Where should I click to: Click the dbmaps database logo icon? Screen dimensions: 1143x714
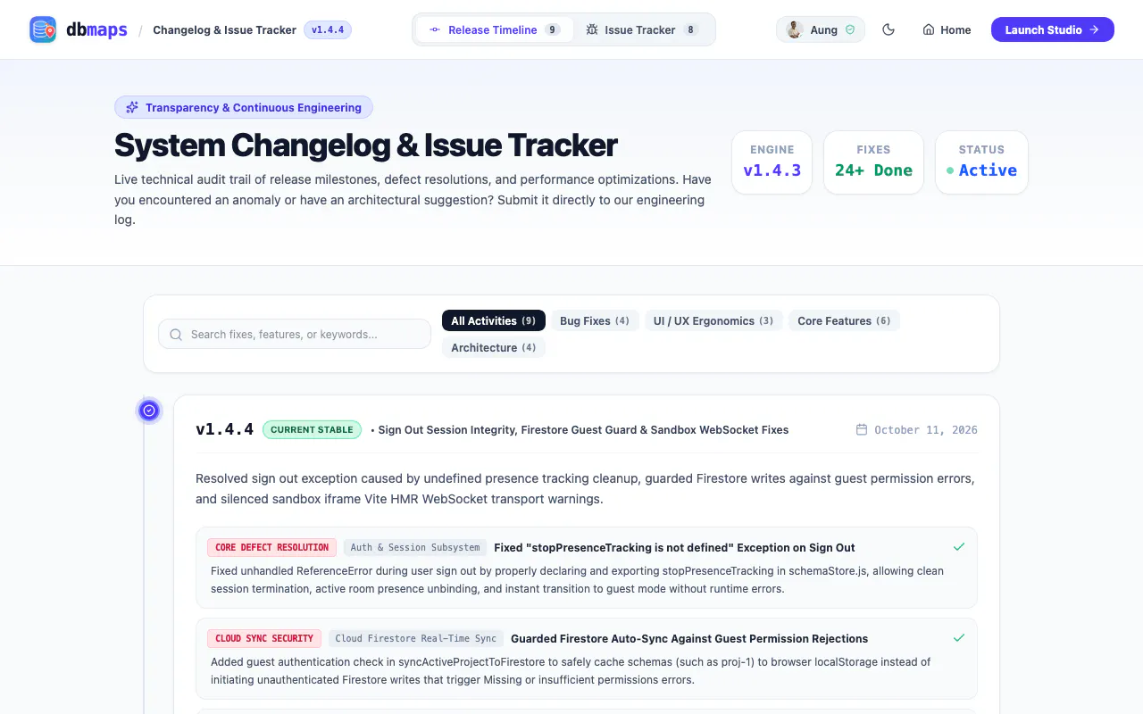click(x=42, y=29)
